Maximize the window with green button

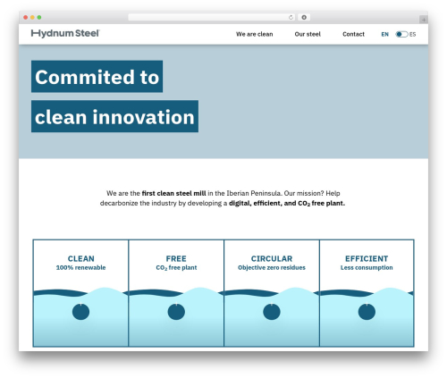pos(39,17)
